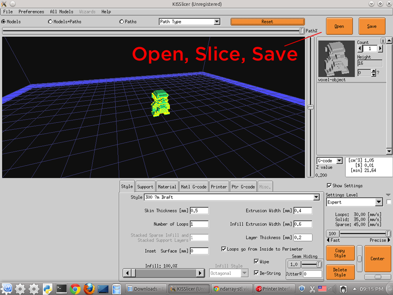Screen dimensions: 393x295
Task: Toggle the De-String checkbox
Action: point(256,273)
